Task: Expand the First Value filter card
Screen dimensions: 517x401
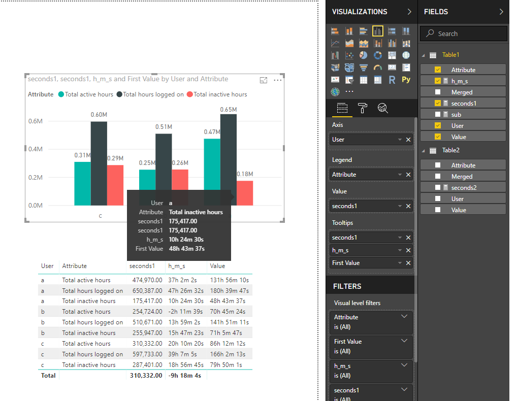Action: coord(404,341)
